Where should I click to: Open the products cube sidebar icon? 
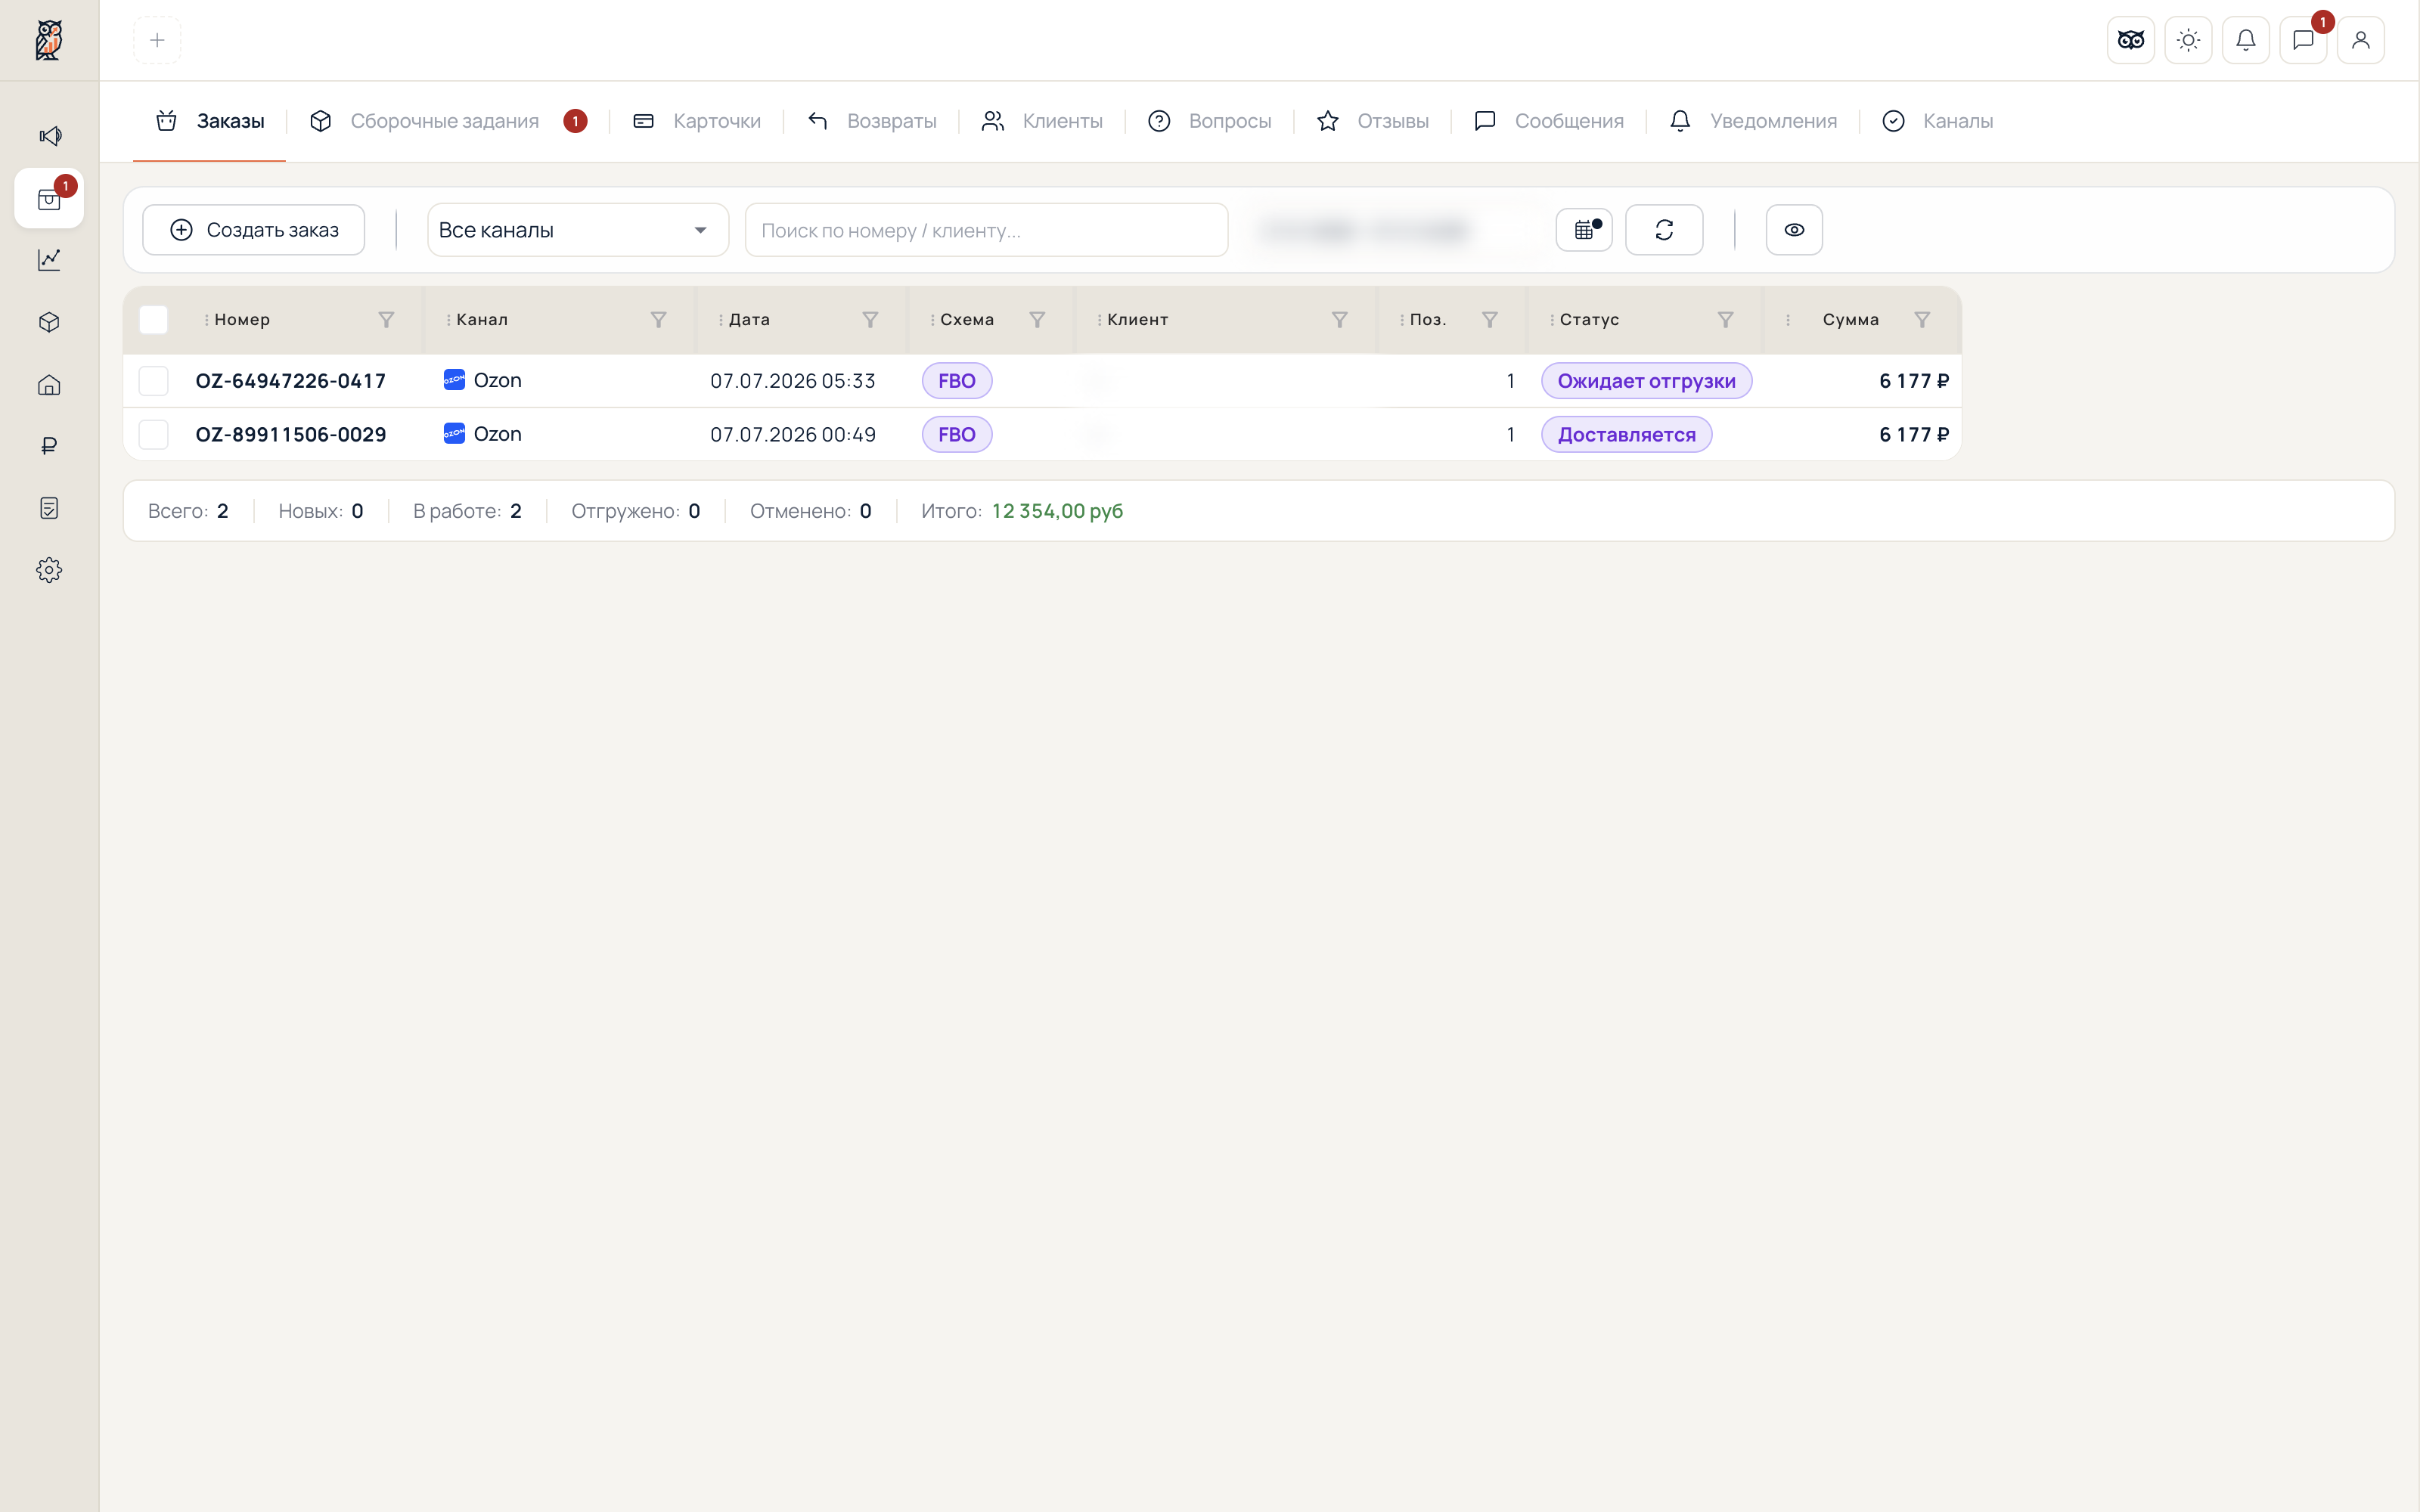[49, 322]
